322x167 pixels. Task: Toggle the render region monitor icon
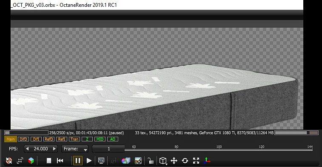[x=101, y=161]
